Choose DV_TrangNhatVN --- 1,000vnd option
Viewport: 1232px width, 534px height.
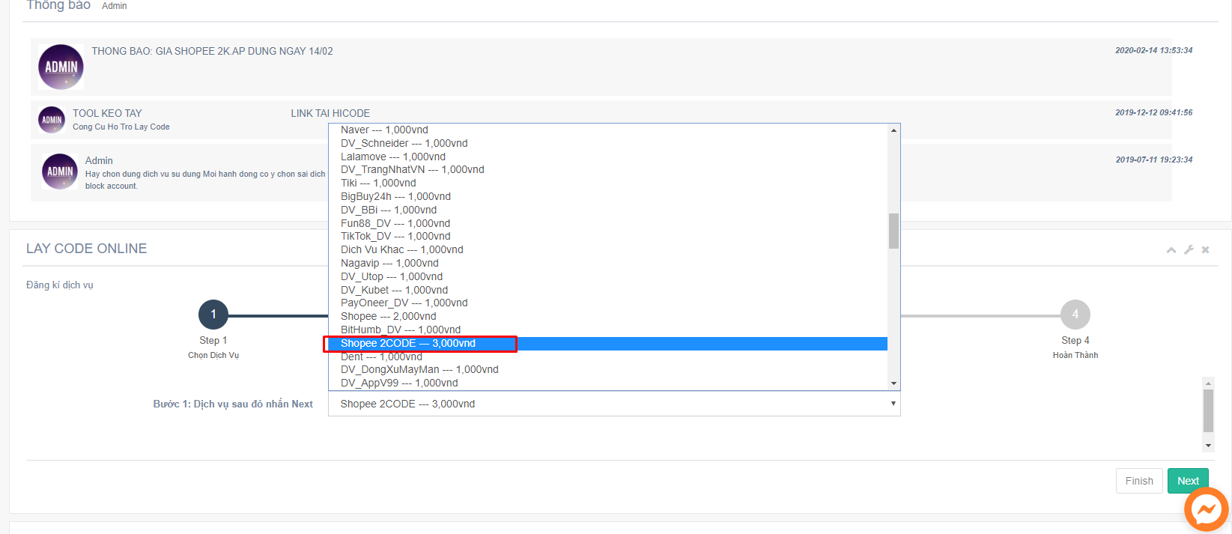click(608, 169)
